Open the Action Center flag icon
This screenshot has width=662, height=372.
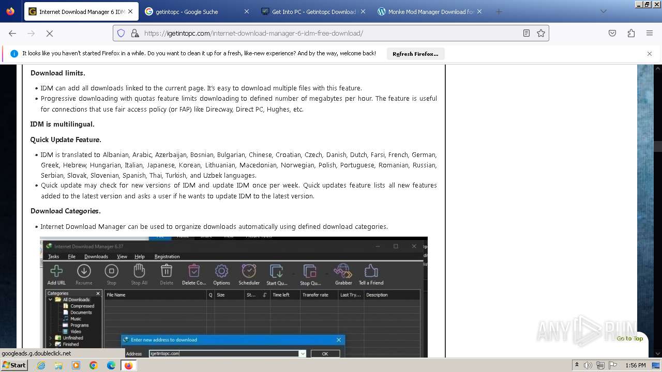click(612, 365)
